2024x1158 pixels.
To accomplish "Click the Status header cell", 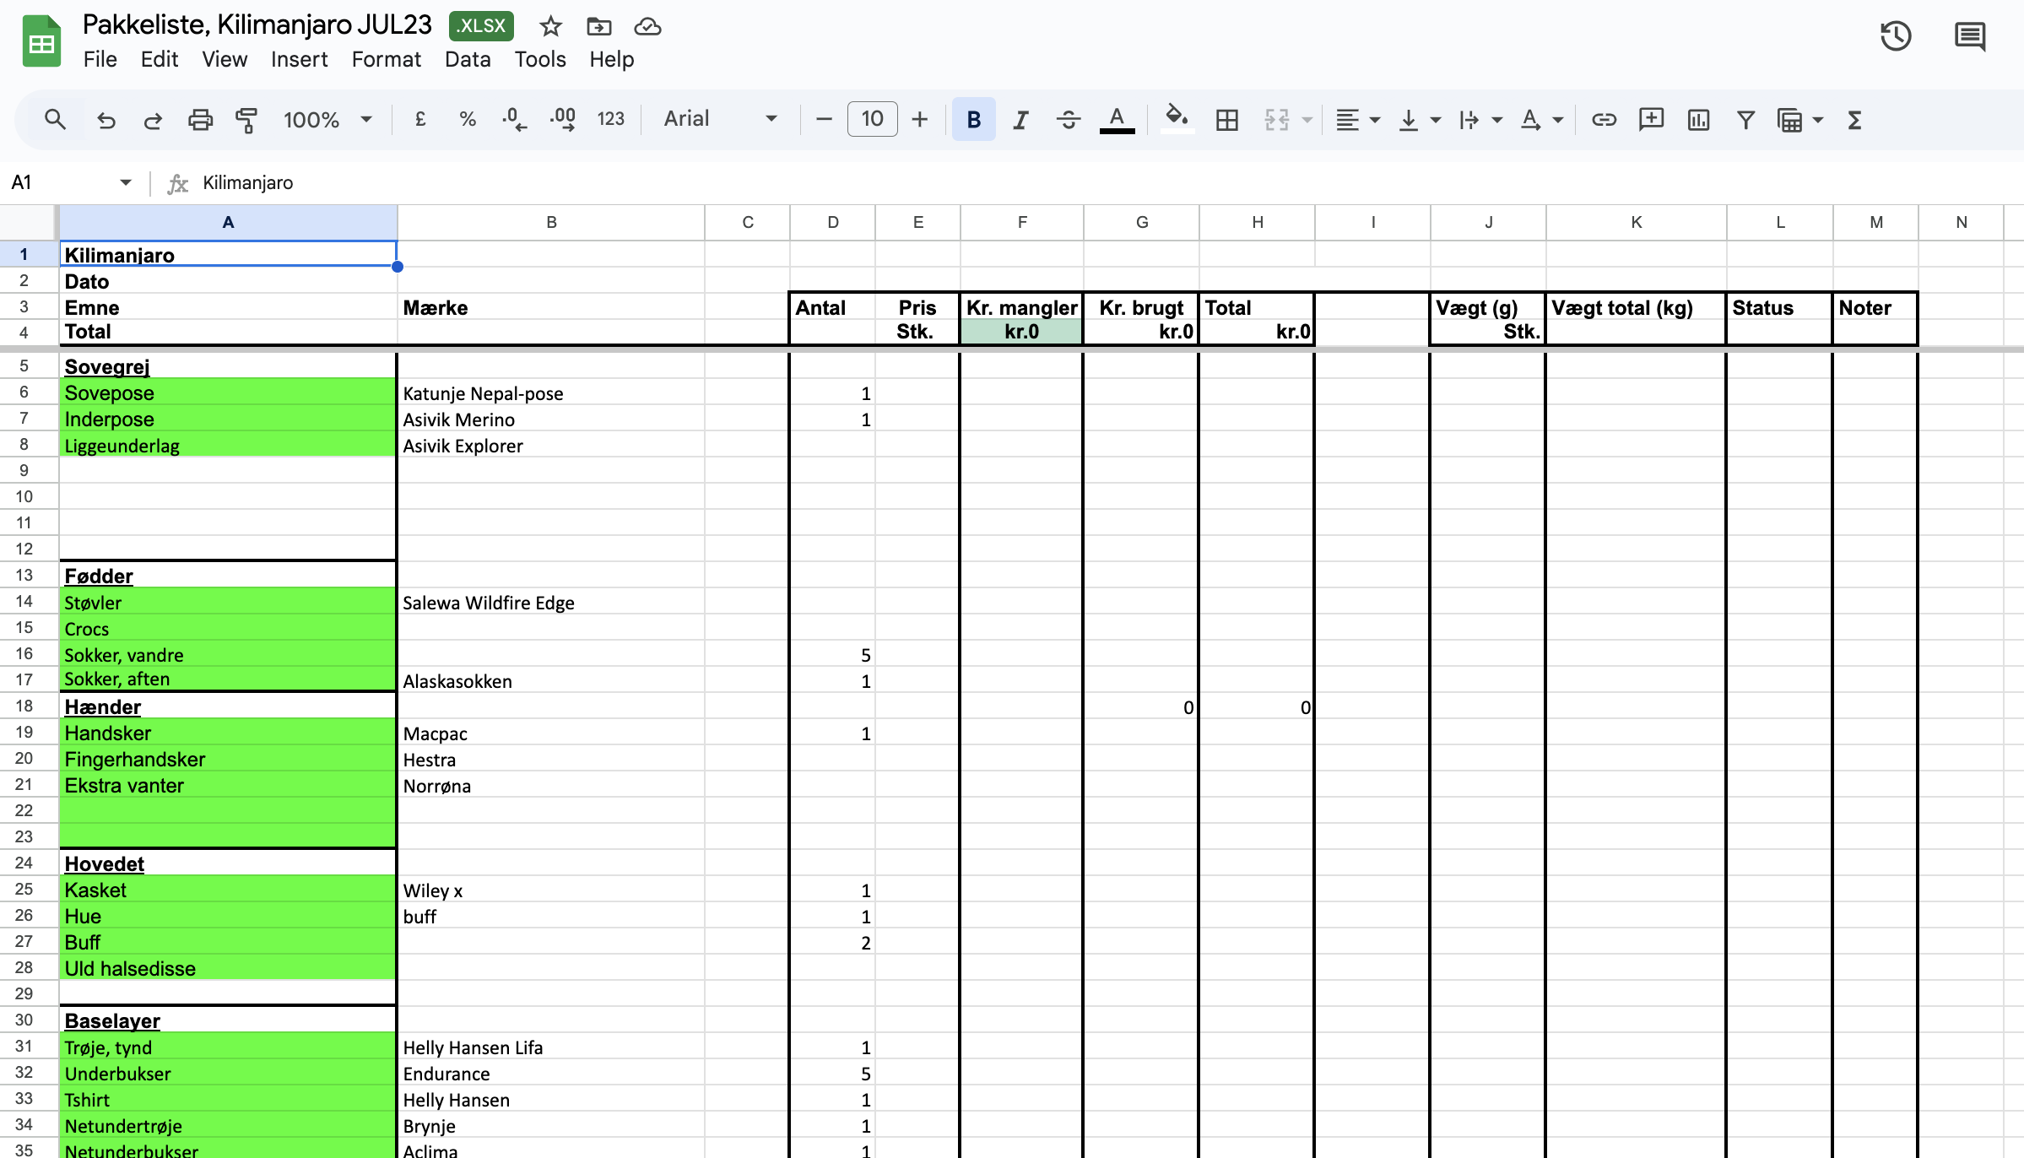I will pos(1779,307).
